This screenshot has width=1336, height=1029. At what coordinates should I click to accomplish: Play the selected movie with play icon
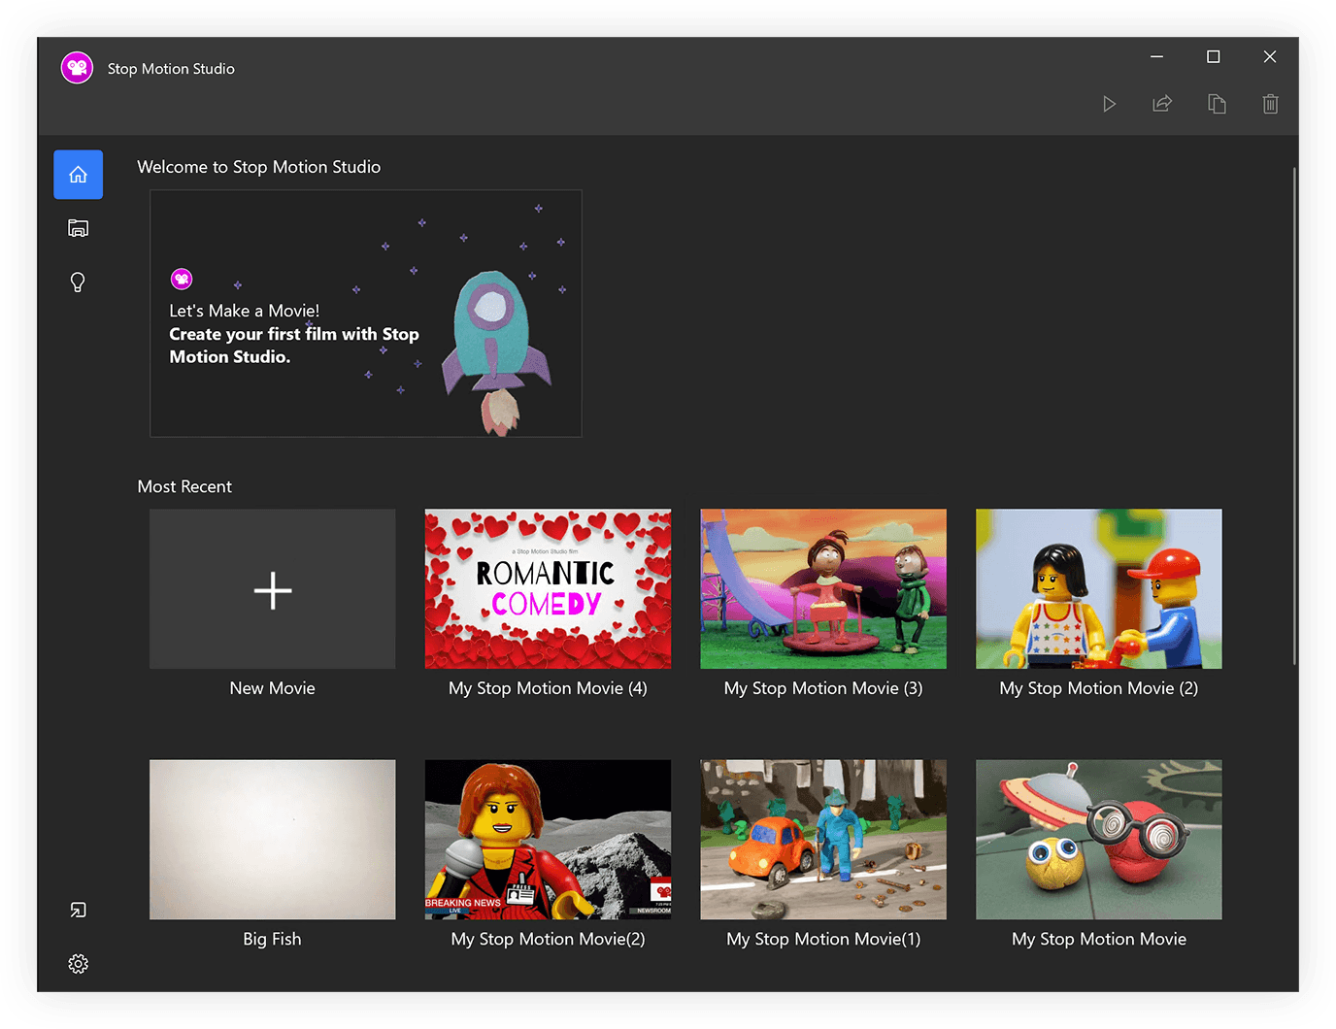tap(1109, 104)
